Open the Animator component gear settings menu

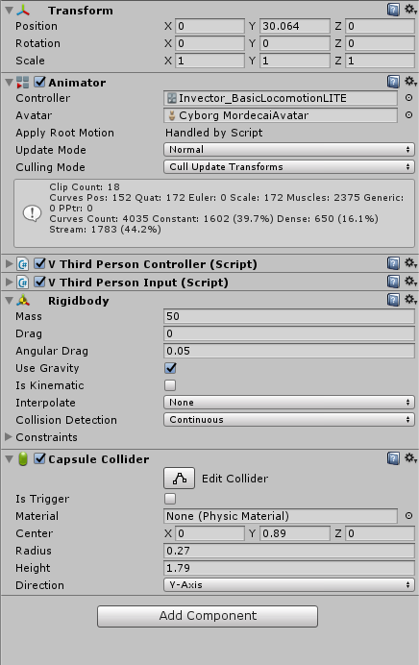(410, 81)
